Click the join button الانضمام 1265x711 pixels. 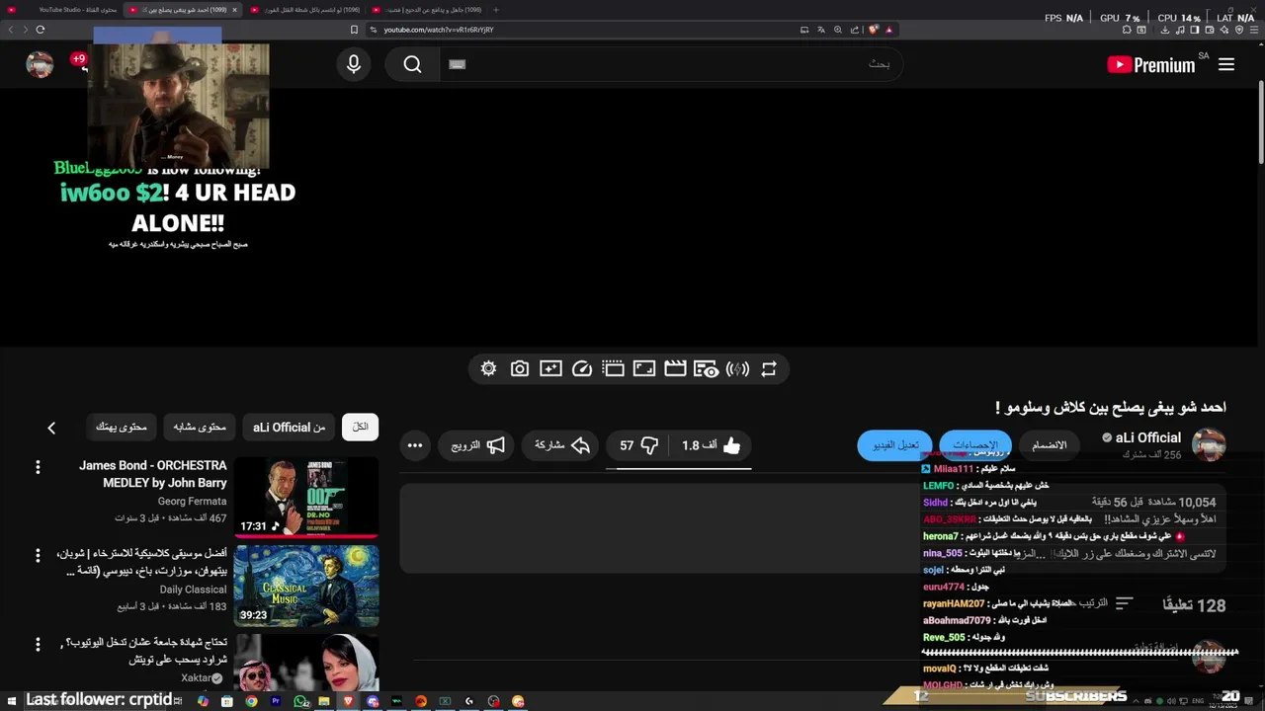click(1050, 445)
